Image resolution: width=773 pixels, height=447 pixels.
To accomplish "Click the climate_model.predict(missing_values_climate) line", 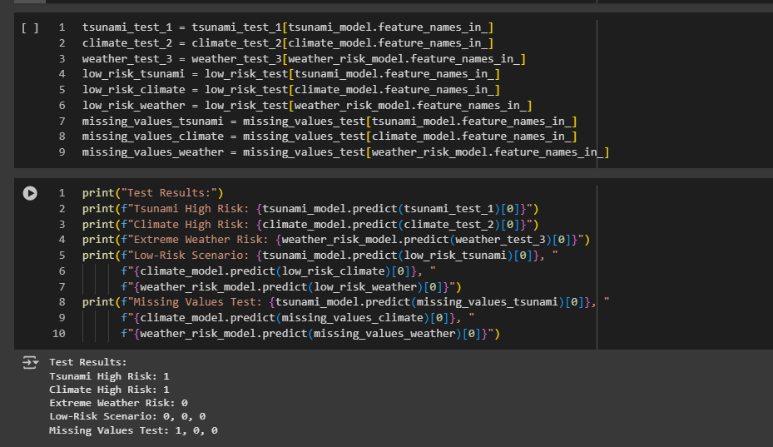I will pyautogui.click(x=298, y=318).
